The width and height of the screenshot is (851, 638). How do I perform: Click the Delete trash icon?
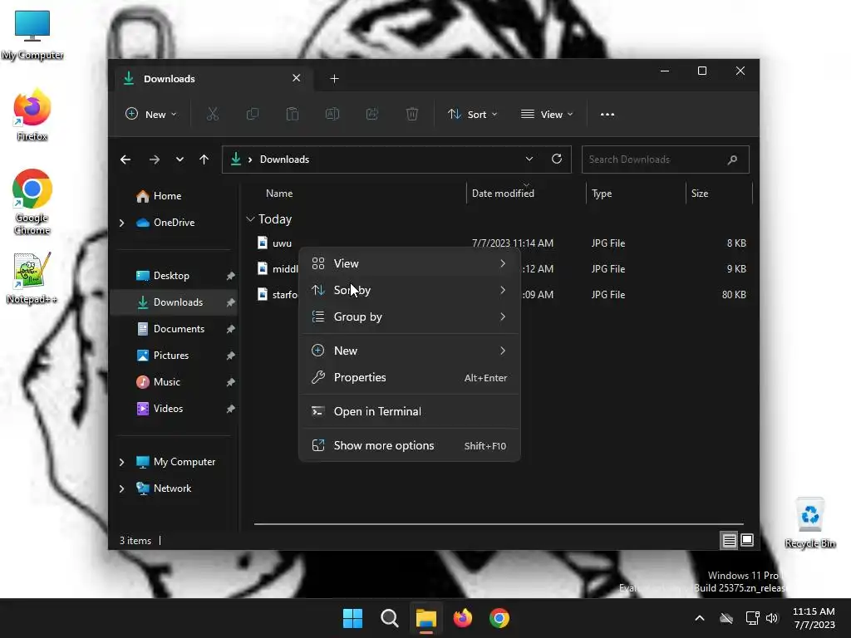point(412,114)
